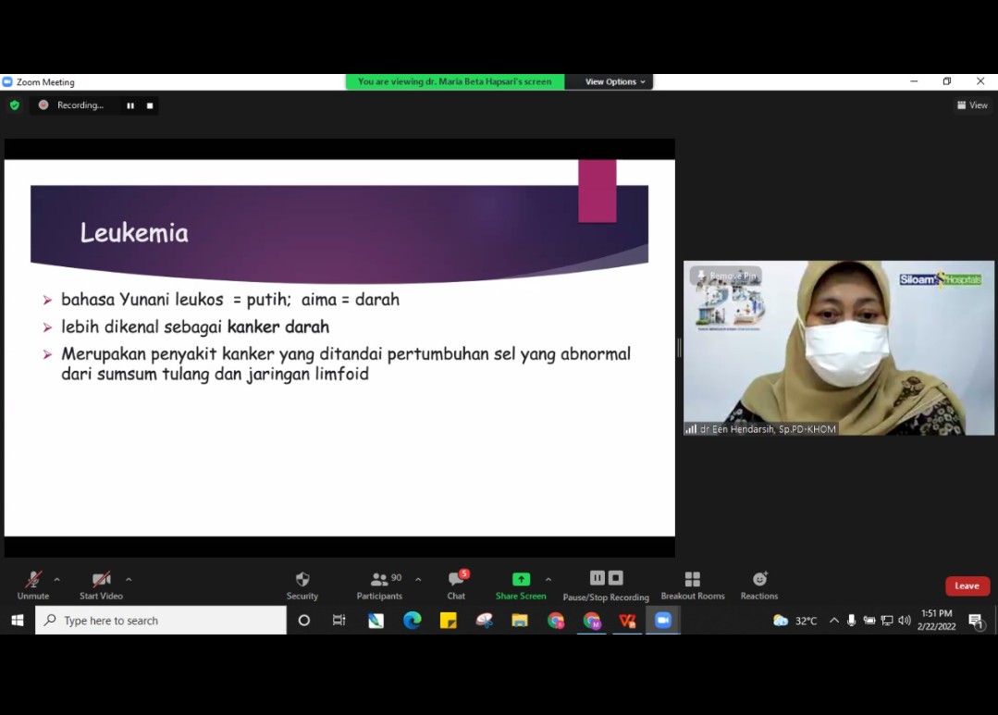Screen dimensions: 998x715
Task: Expand video options arrow beside Start Video
Action: [129, 580]
